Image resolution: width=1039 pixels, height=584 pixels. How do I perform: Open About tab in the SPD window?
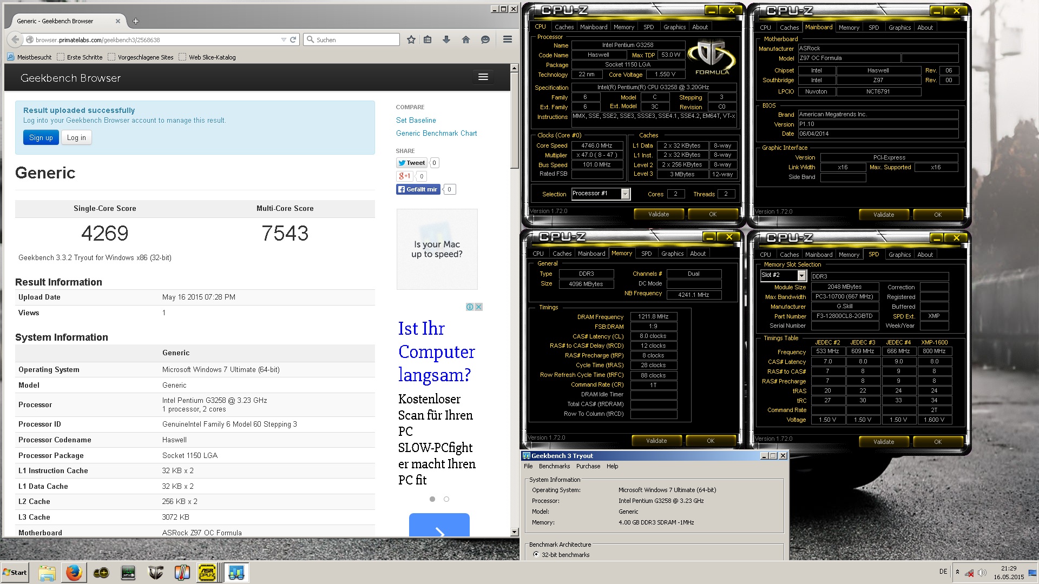pyautogui.click(x=925, y=255)
